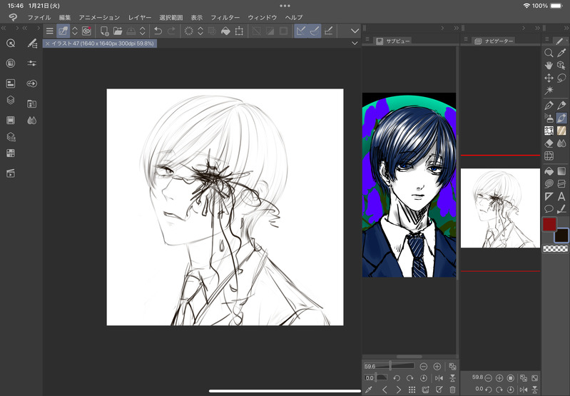Image resolution: width=570 pixels, height=396 pixels.
Task: Show previous image in Sub View
Action: [x=385, y=390]
